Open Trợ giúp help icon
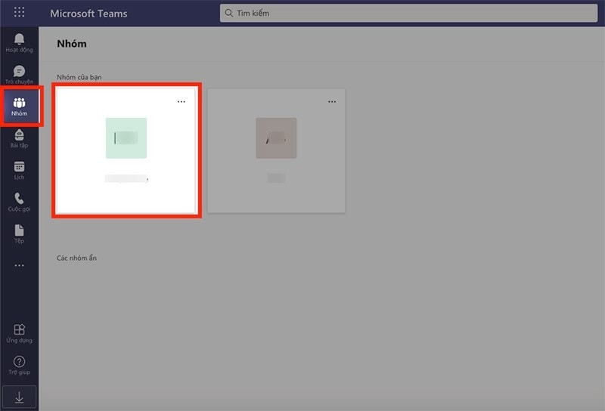This screenshot has width=605, height=411. coord(19,366)
